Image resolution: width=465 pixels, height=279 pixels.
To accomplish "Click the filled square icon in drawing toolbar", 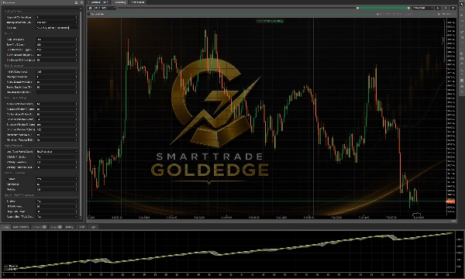I will [x=462, y=81].
